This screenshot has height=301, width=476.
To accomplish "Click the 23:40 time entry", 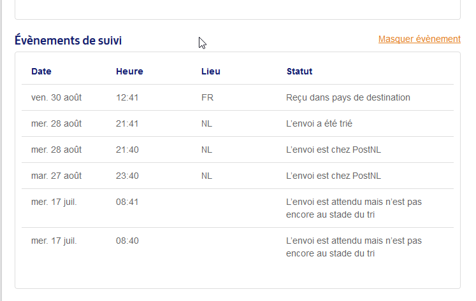I will (127, 176).
